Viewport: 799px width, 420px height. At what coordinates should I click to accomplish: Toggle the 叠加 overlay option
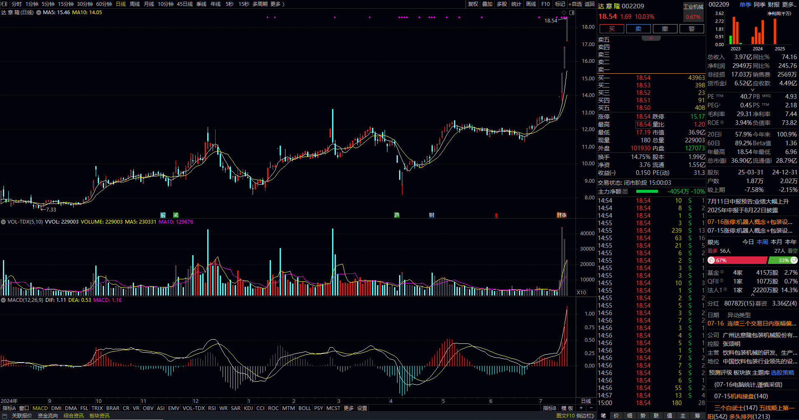click(487, 4)
